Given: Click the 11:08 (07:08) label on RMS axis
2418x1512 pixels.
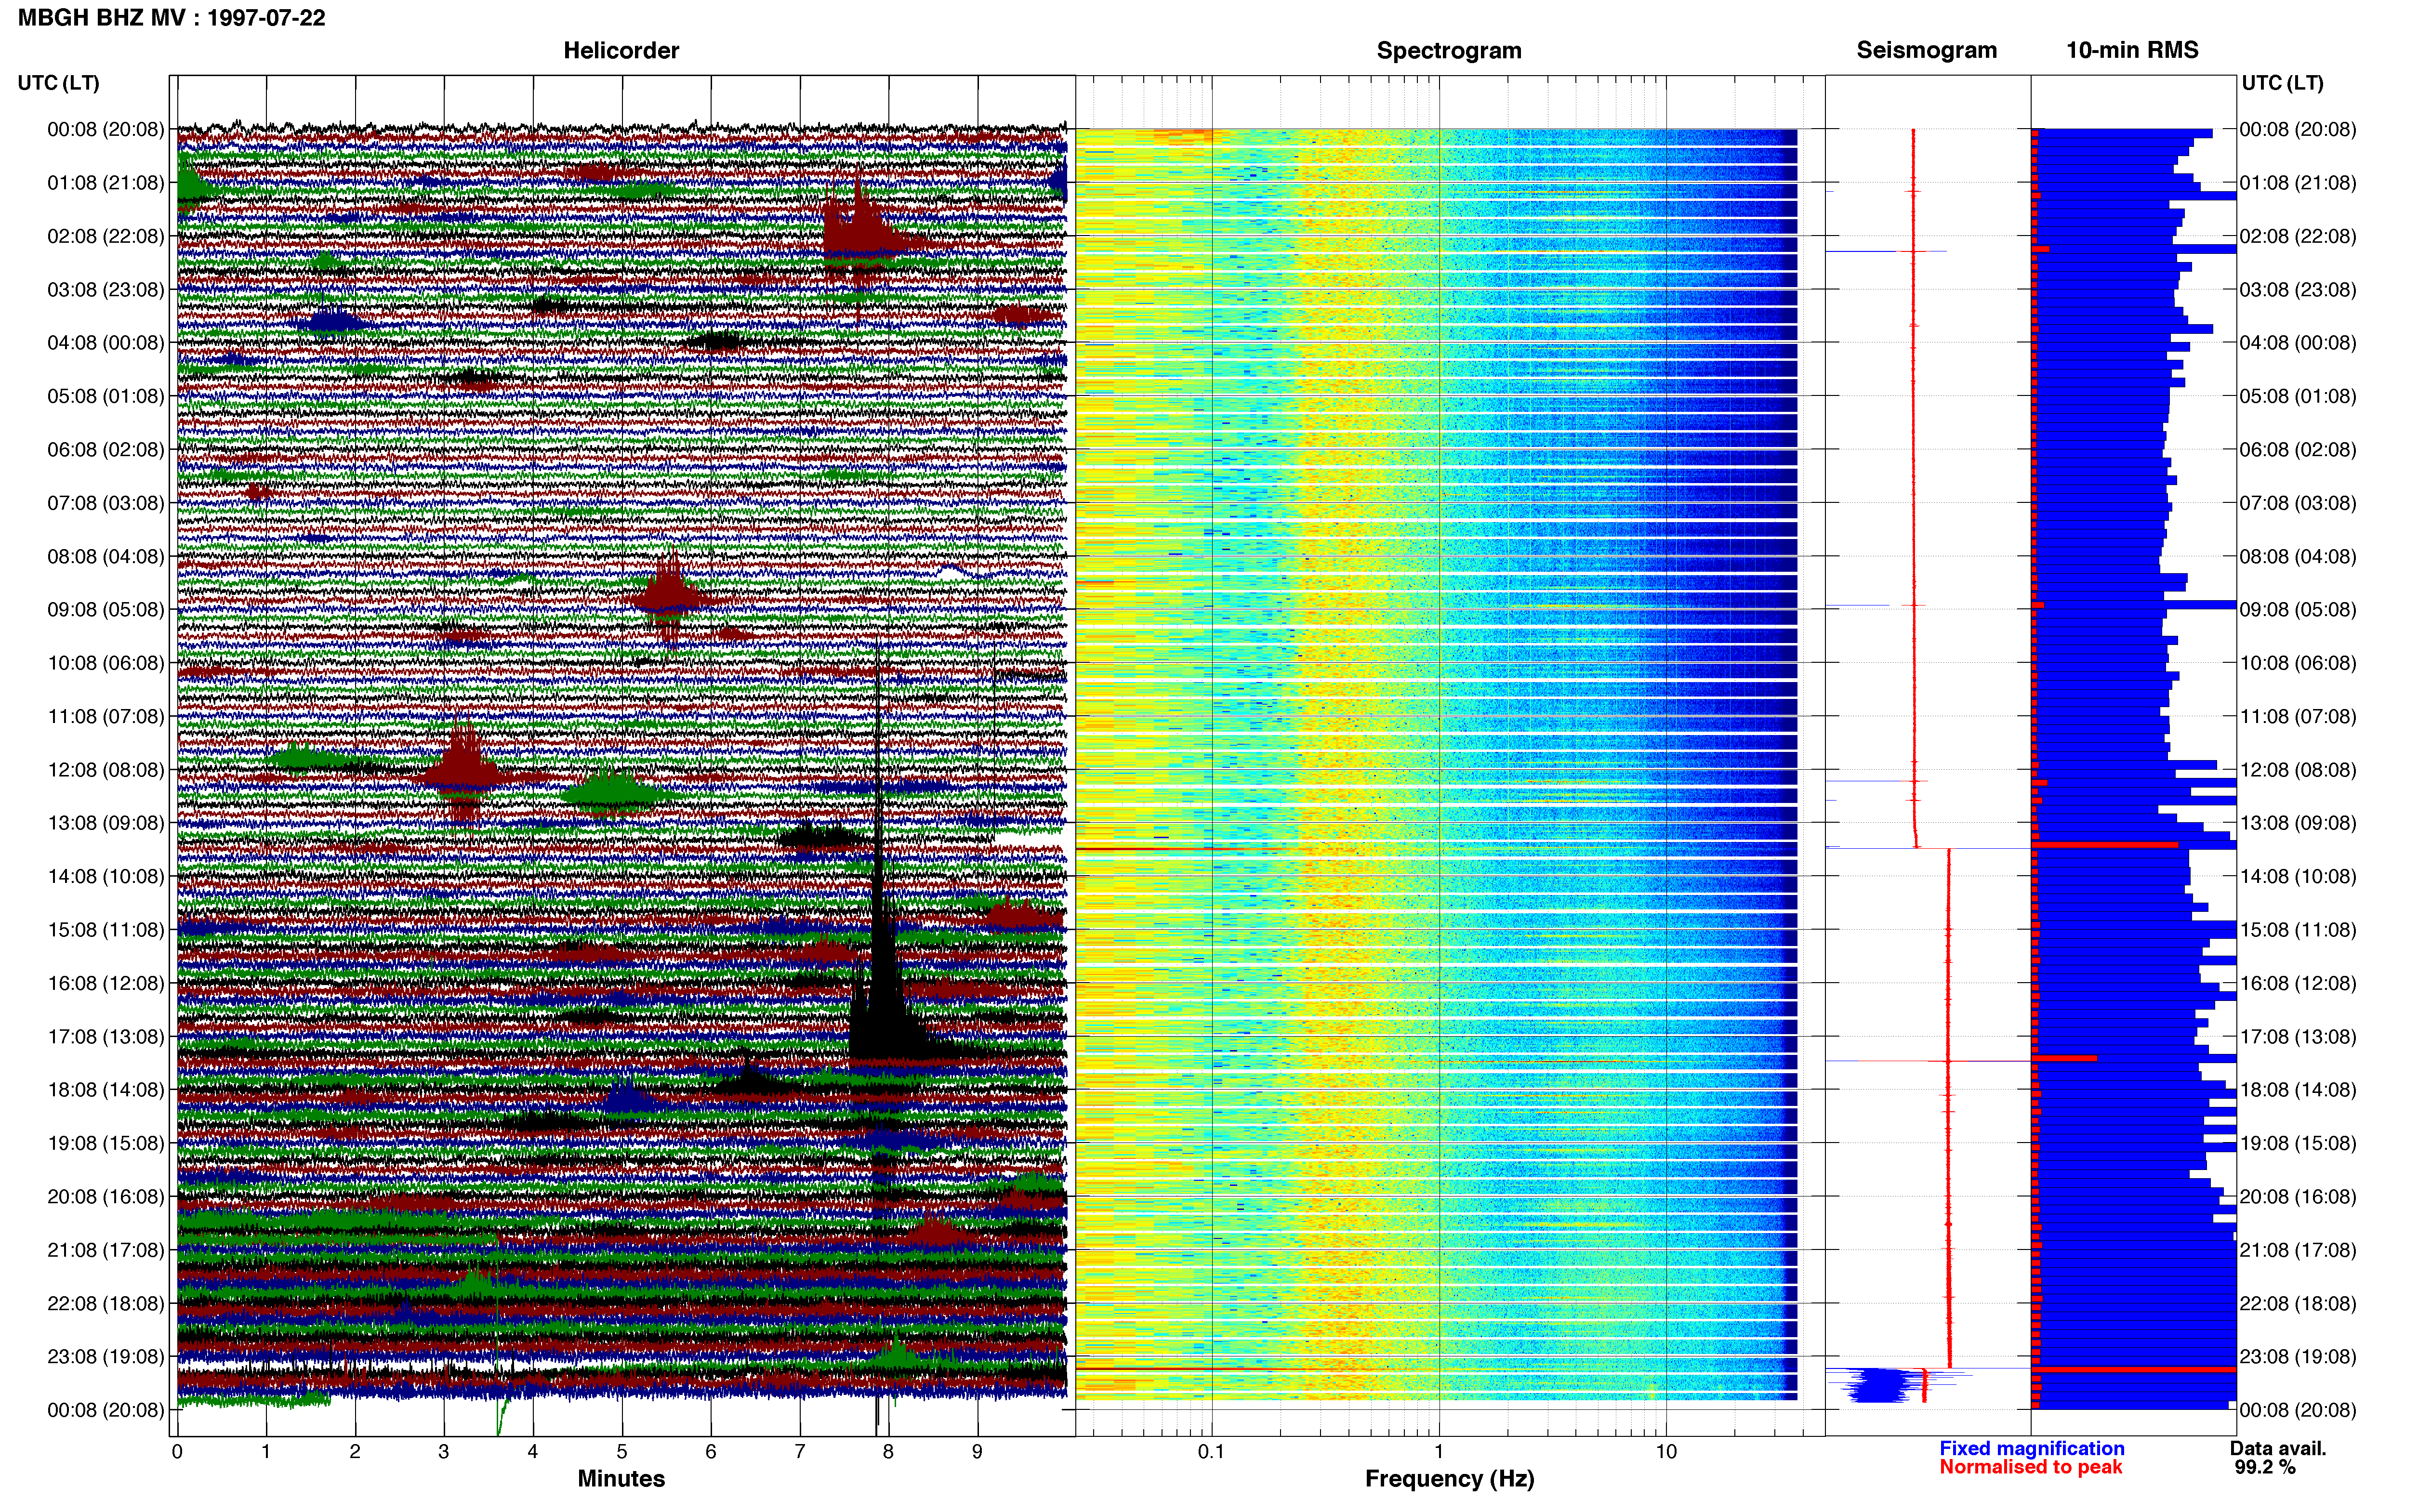Looking at the screenshot, I should pyautogui.click(x=2298, y=717).
